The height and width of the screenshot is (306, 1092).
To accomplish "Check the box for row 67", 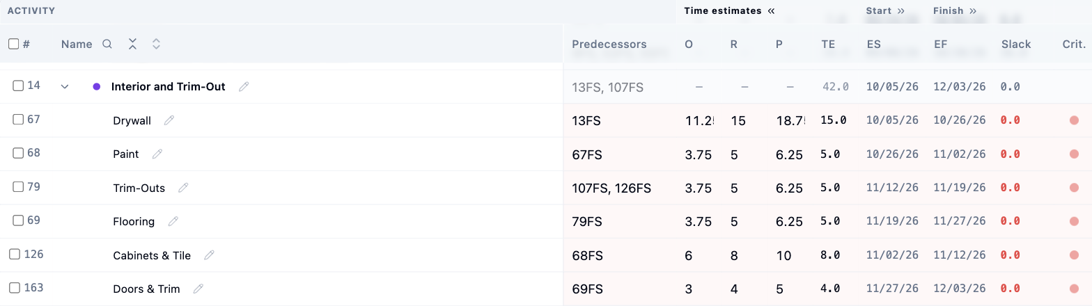I will (x=18, y=120).
